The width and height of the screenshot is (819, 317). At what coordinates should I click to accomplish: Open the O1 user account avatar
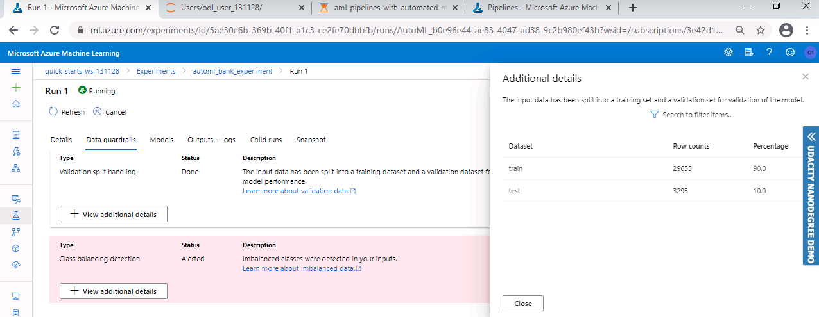point(809,53)
